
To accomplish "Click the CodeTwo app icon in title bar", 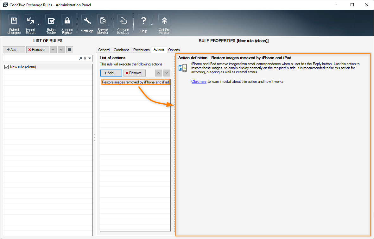I will point(5,5).
